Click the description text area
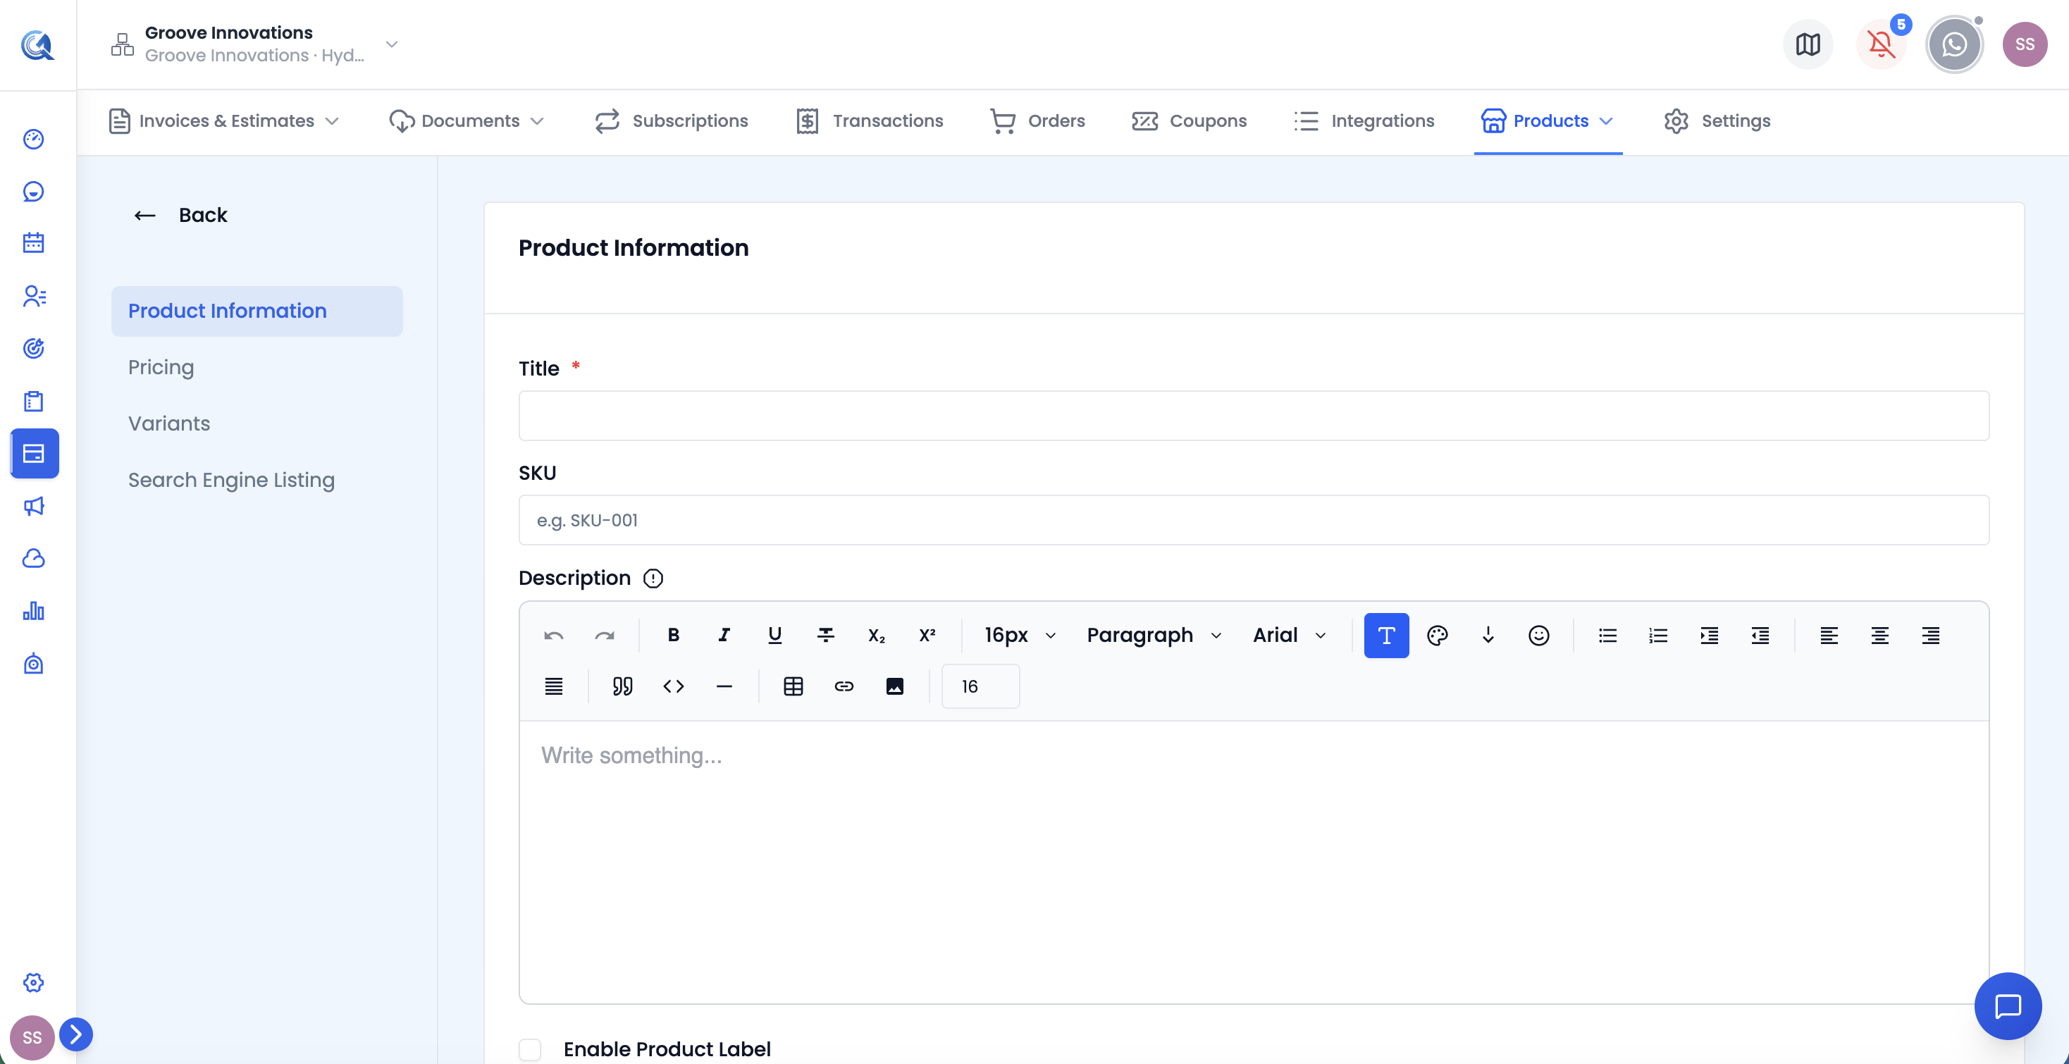Screen dimensions: 2069x1064 point(1254,862)
